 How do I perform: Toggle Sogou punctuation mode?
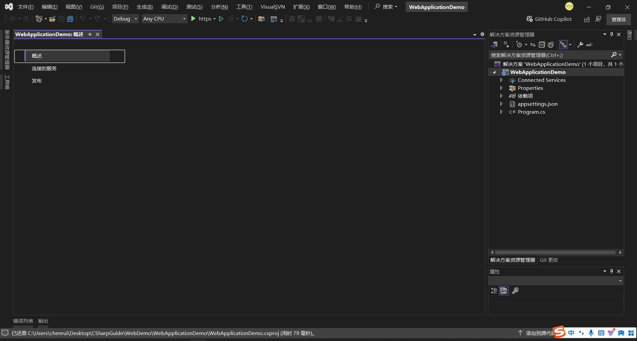click(581, 333)
